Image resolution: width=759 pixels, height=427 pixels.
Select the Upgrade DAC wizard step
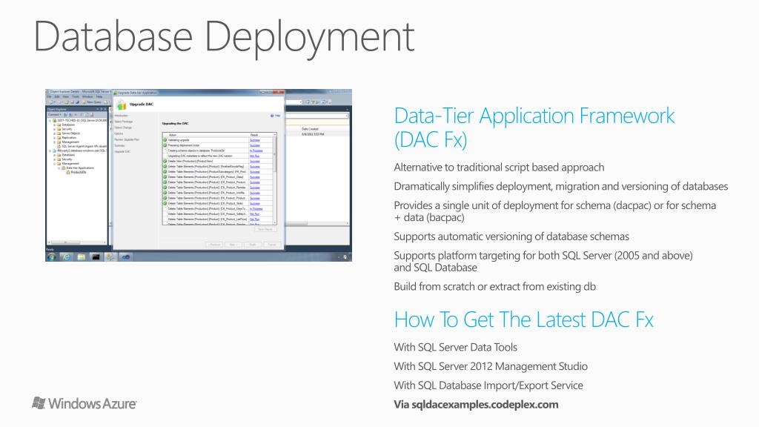click(122, 151)
